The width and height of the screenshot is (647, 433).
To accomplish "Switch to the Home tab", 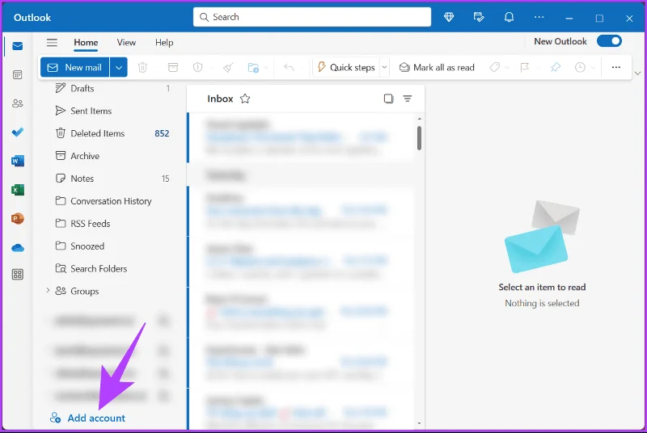I will 86,43.
